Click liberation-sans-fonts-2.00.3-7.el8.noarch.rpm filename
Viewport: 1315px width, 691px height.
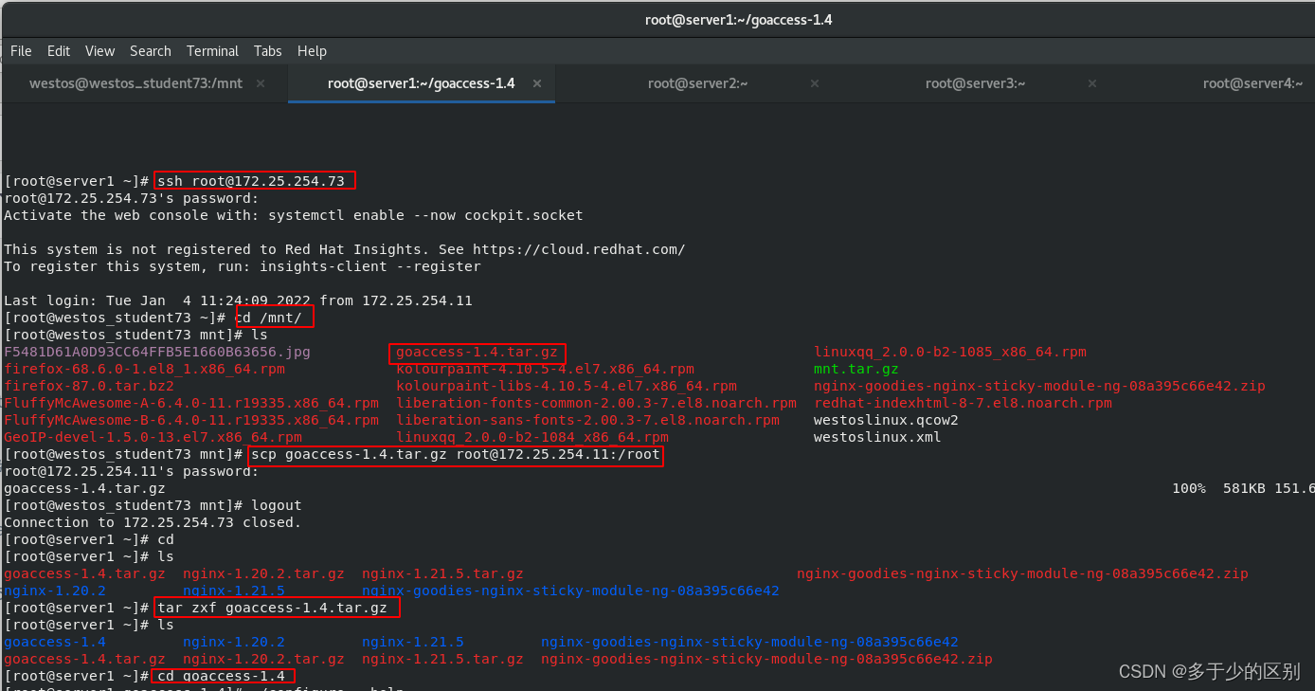587,420
